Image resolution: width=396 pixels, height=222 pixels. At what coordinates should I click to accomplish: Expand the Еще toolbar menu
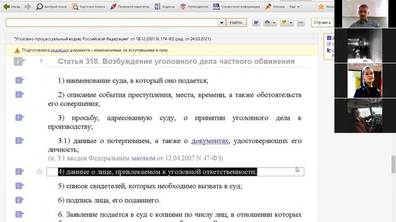295,7
